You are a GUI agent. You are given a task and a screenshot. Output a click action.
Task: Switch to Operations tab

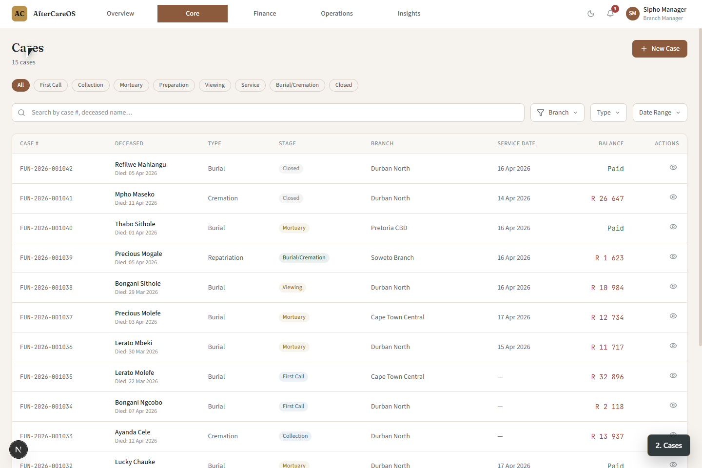pos(337,14)
